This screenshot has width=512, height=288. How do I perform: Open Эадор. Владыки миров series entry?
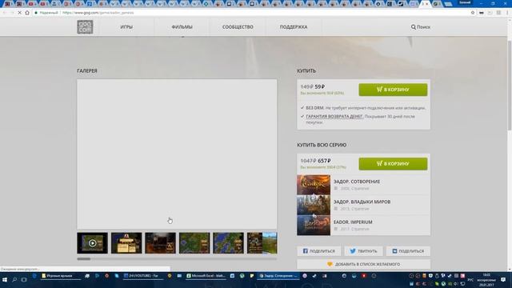pos(364,205)
